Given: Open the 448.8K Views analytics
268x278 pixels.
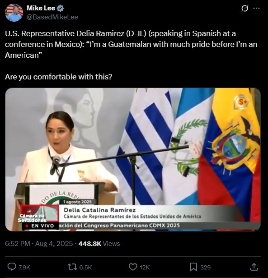Looking at the screenshot, I should coord(99,244).
